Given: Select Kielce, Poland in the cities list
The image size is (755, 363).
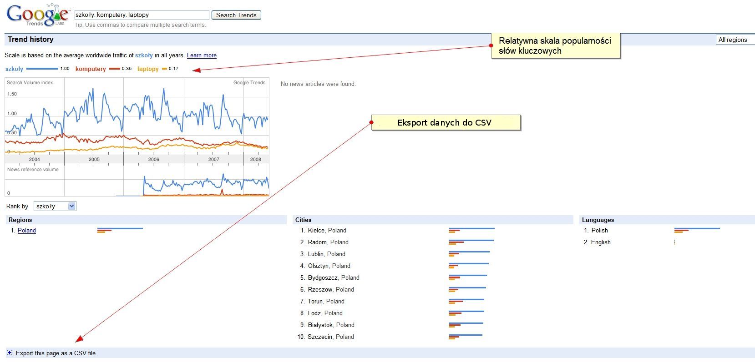Looking at the screenshot, I should click(327, 231).
